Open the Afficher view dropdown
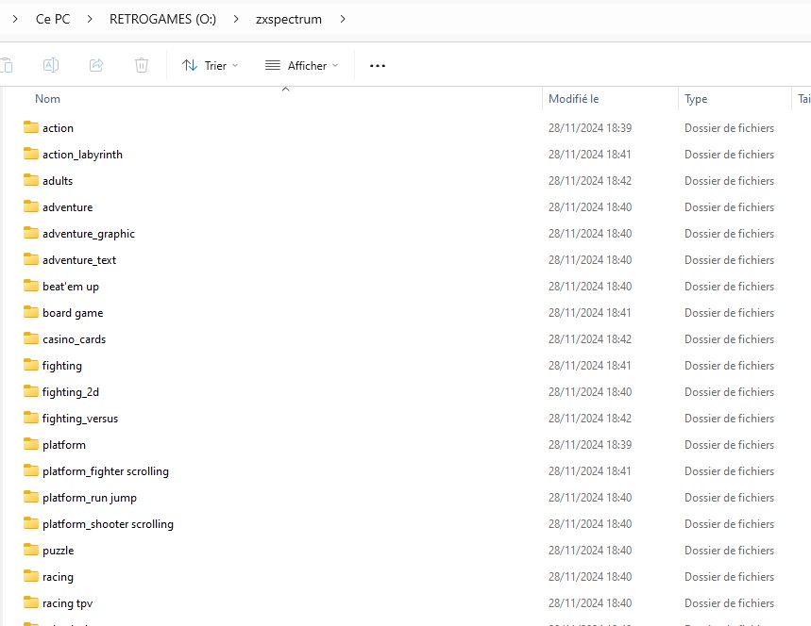The image size is (811, 626). pos(301,65)
